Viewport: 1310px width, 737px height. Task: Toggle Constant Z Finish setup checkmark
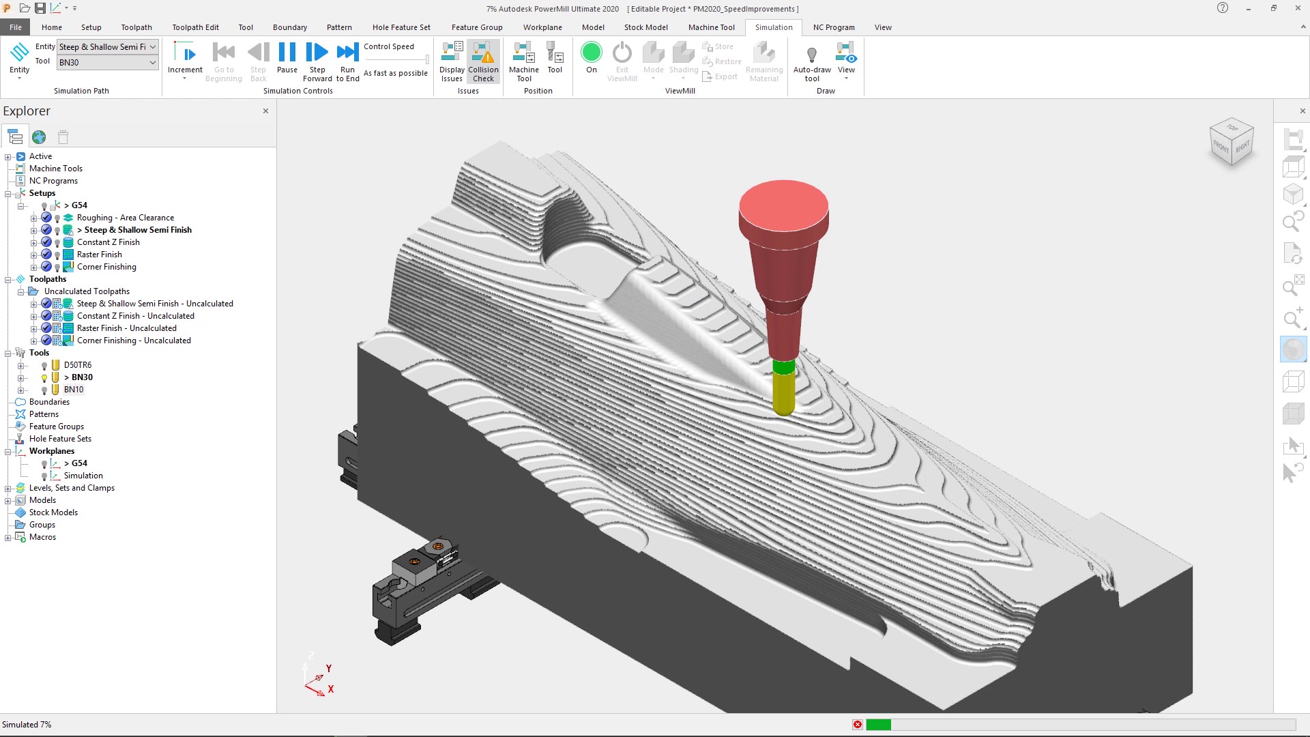46,242
